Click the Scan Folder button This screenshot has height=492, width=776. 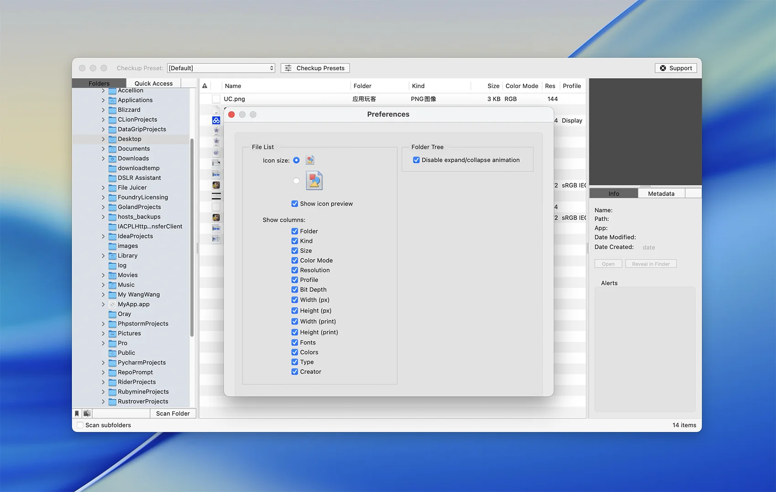tap(173, 414)
